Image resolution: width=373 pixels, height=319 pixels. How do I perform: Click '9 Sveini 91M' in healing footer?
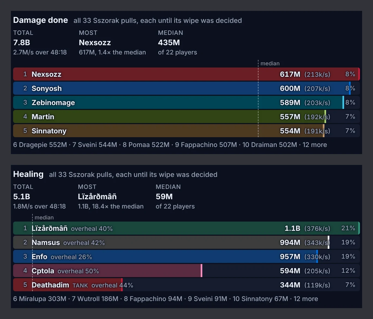coord(207,299)
